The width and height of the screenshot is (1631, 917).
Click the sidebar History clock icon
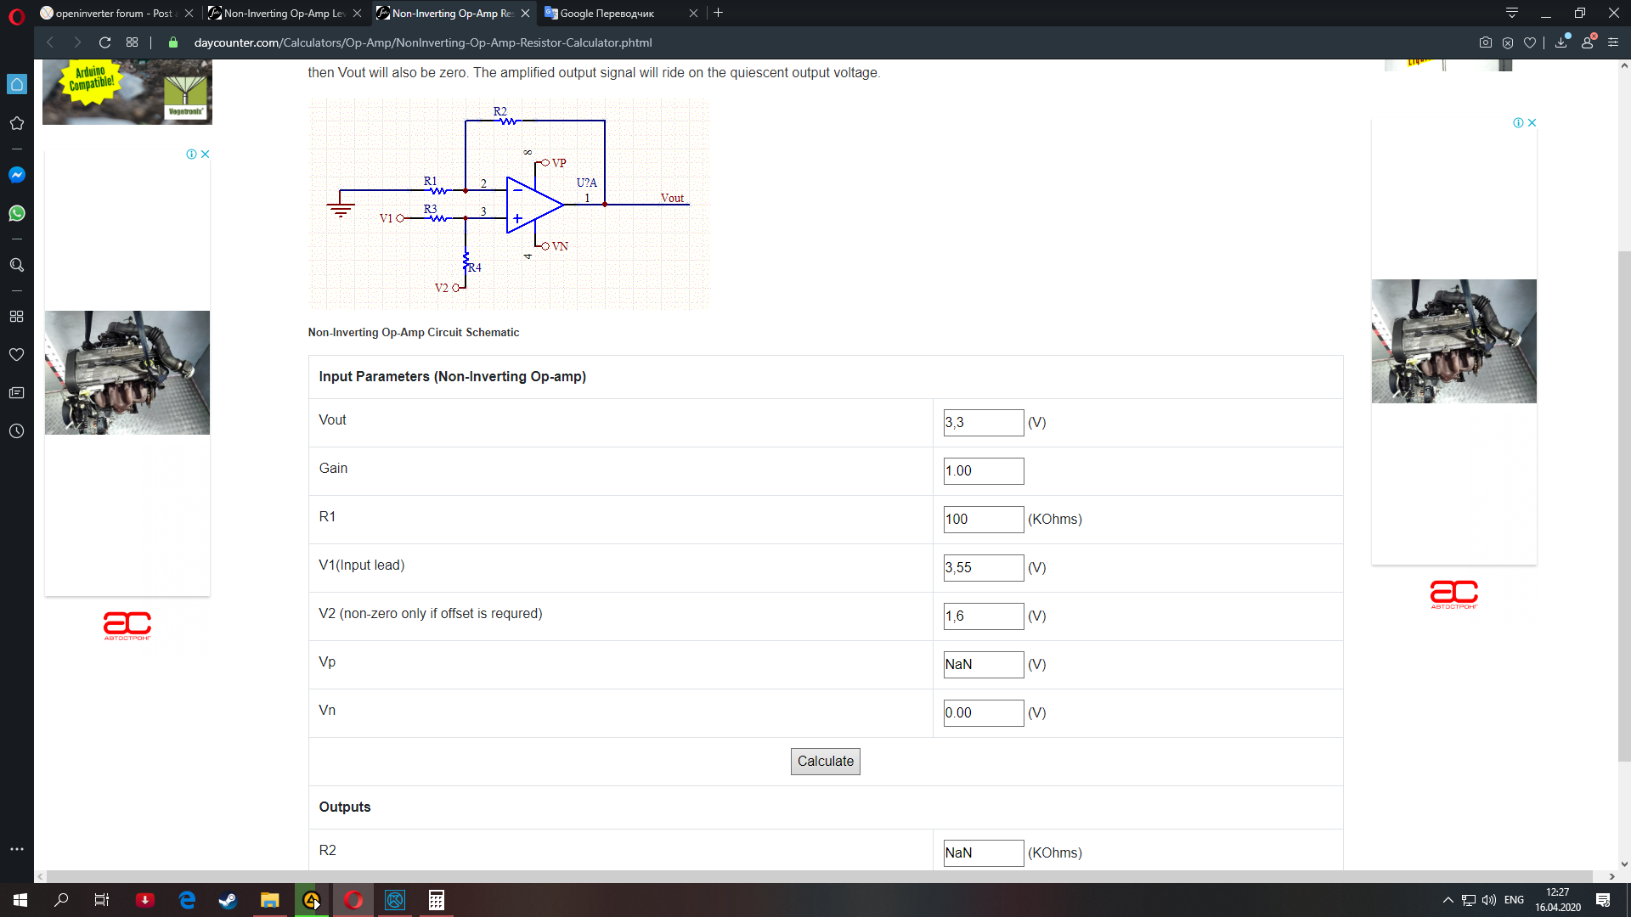16,431
